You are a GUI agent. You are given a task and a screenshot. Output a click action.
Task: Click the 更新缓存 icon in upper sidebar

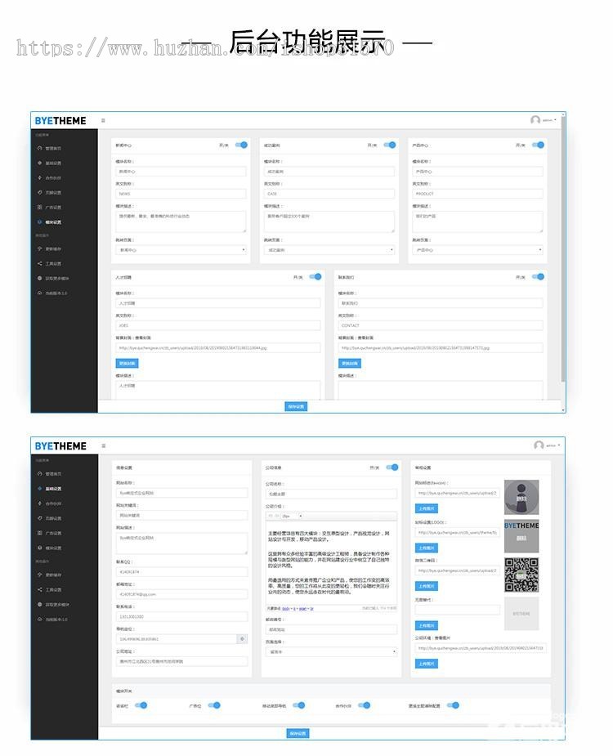(x=39, y=248)
